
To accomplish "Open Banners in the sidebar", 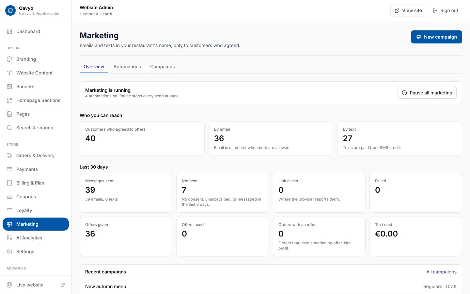I will (36, 87).
